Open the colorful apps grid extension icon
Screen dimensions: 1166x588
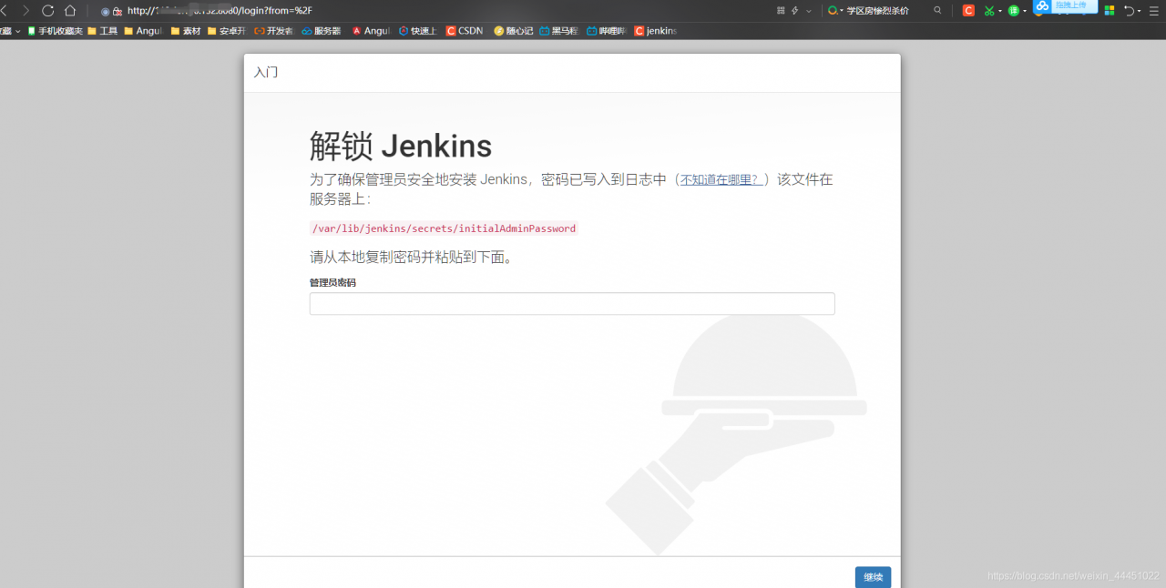point(1110,10)
